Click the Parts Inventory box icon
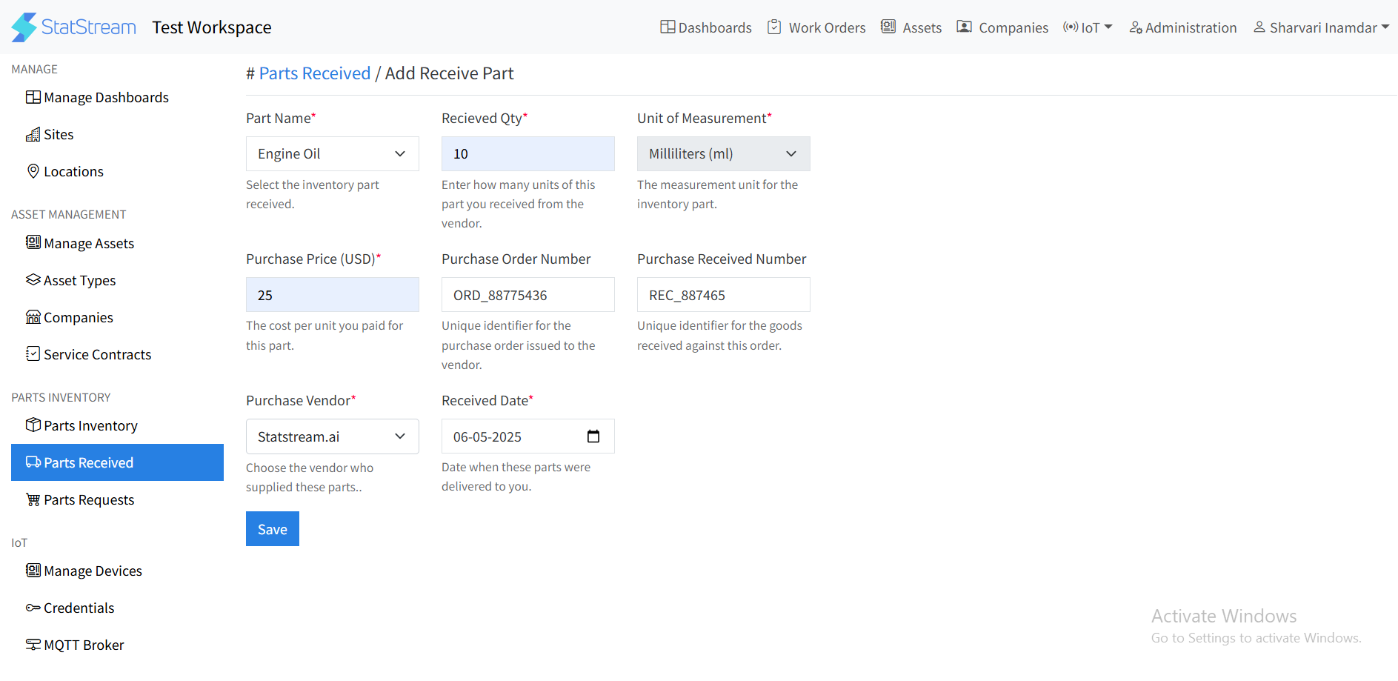Viewport: 1398px width, 681px height. 33,425
